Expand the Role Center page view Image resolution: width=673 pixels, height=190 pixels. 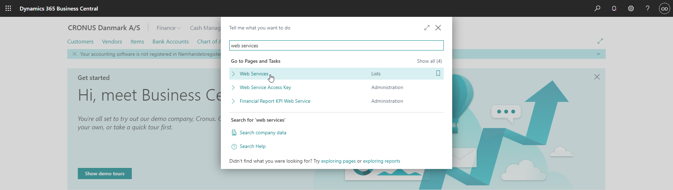(600, 41)
